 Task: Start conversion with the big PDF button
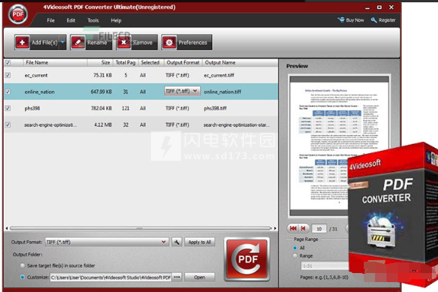pos(247,259)
